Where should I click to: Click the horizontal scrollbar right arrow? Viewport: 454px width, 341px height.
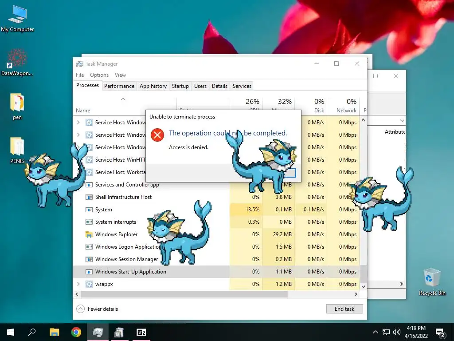(x=356, y=294)
